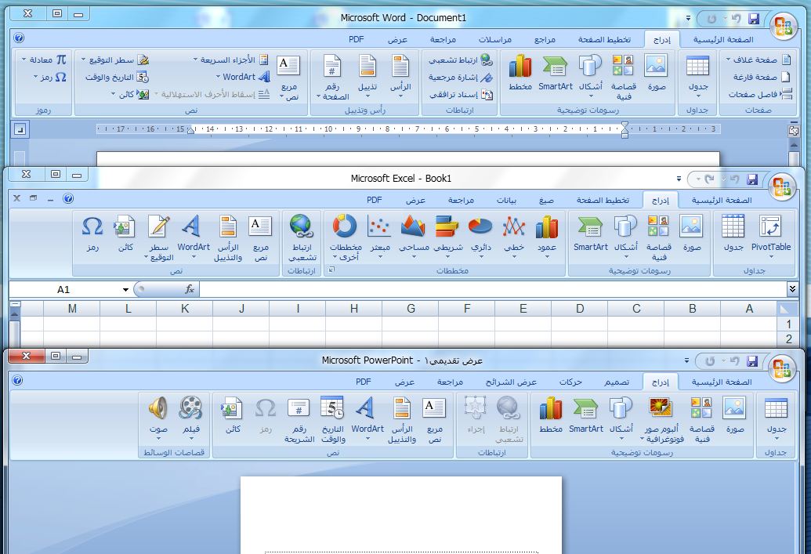Add إشارة مرجعية bookmark in Word
Screen dimensions: 811x554
coord(460,77)
